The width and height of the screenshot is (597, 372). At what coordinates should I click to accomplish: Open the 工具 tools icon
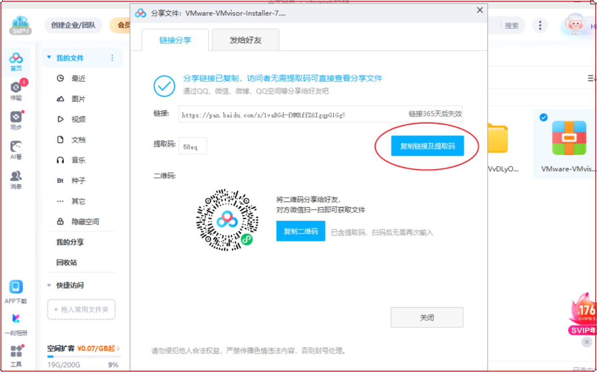16,355
